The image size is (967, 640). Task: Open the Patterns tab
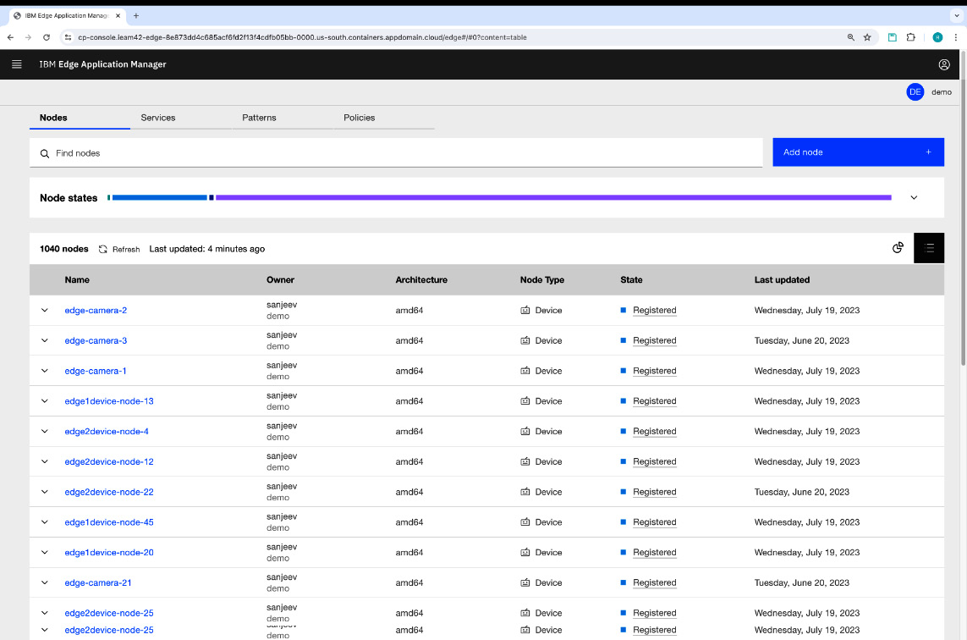point(283,118)
